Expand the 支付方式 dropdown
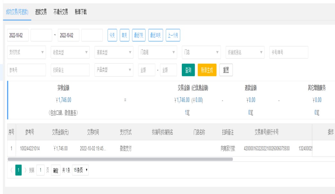 pyautogui.click(x=27, y=52)
